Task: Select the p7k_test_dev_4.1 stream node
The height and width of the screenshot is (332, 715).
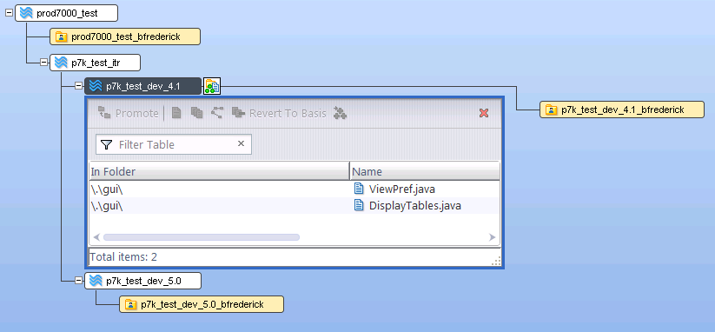Action: click(x=142, y=86)
